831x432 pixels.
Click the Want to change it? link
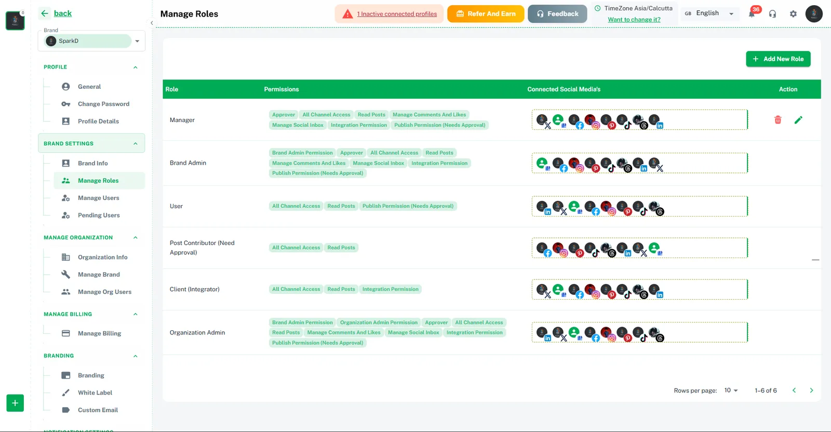point(634,20)
